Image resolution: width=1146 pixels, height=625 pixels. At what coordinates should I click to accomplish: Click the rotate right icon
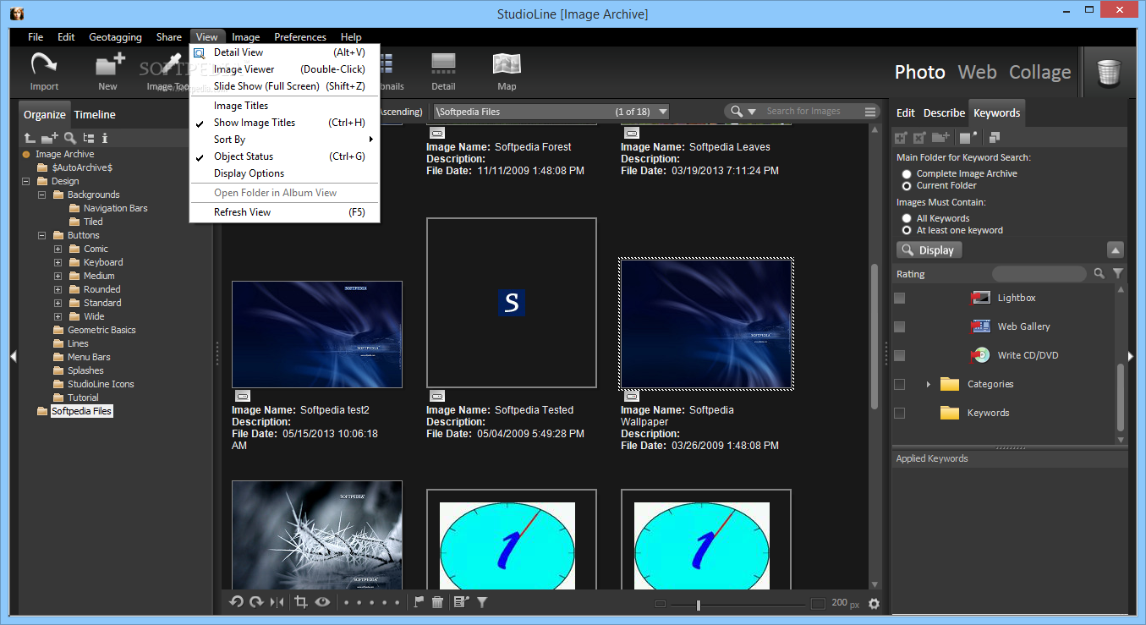pos(256,602)
